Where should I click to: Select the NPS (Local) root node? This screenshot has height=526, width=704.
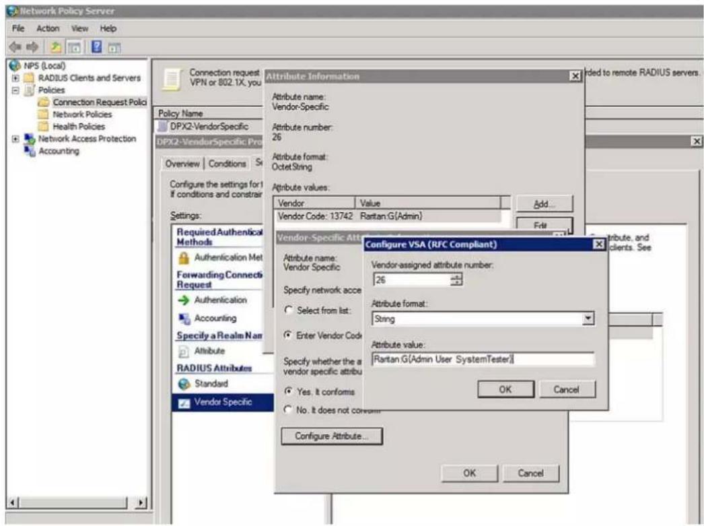point(37,65)
